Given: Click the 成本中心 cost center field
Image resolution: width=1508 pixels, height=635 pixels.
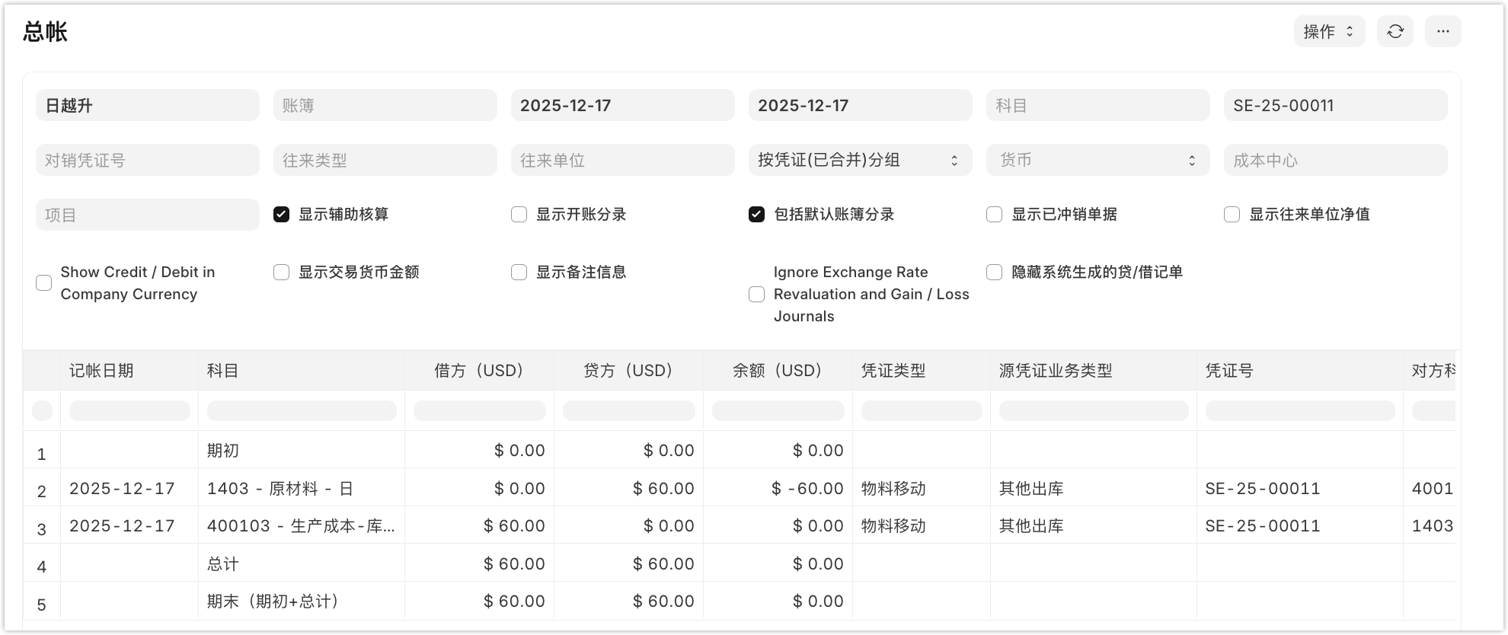Looking at the screenshot, I should 1334,160.
